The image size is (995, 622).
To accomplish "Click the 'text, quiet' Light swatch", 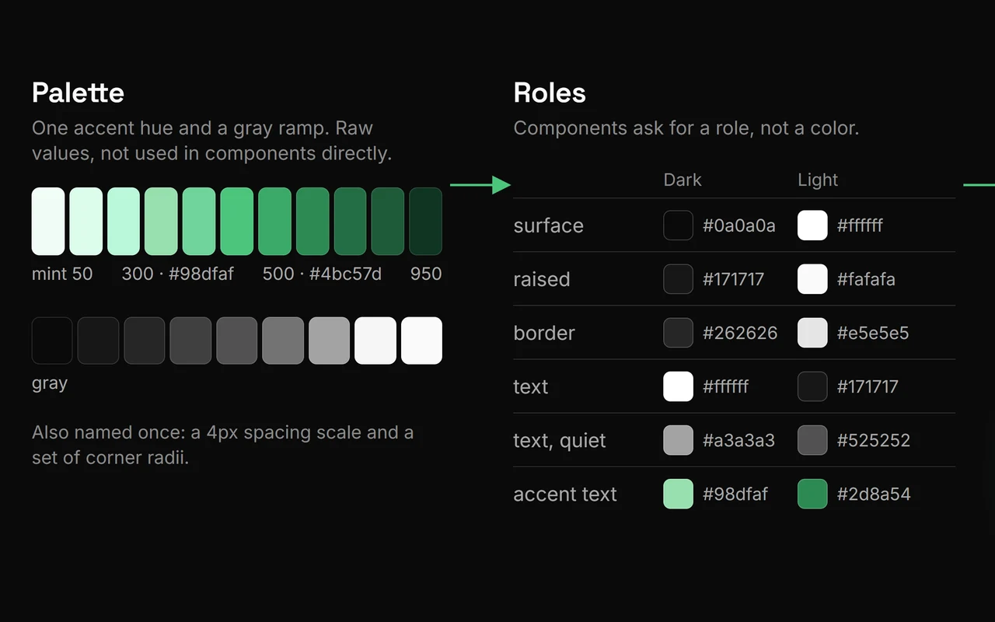I will tap(812, 440).
